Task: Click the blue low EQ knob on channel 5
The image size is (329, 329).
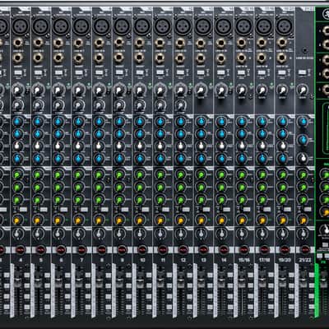Action: (x=38, y=159)
